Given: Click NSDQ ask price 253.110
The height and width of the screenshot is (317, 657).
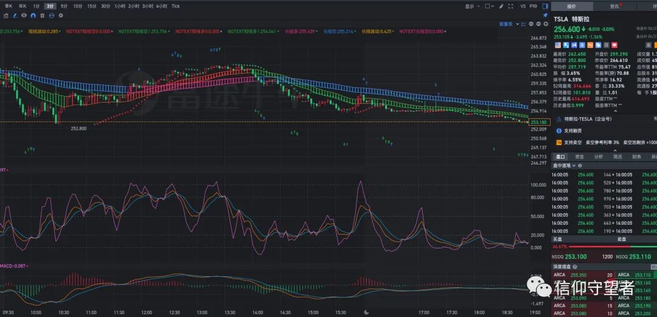Looking at the screenshot, I should (641, 256).
